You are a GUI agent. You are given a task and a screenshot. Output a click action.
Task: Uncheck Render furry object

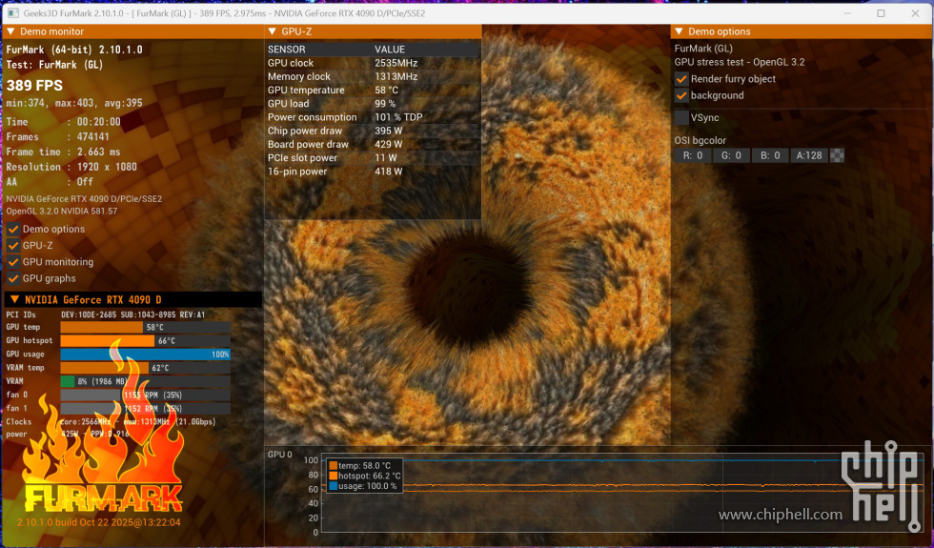pyautogui.click(x=681, y=79)
